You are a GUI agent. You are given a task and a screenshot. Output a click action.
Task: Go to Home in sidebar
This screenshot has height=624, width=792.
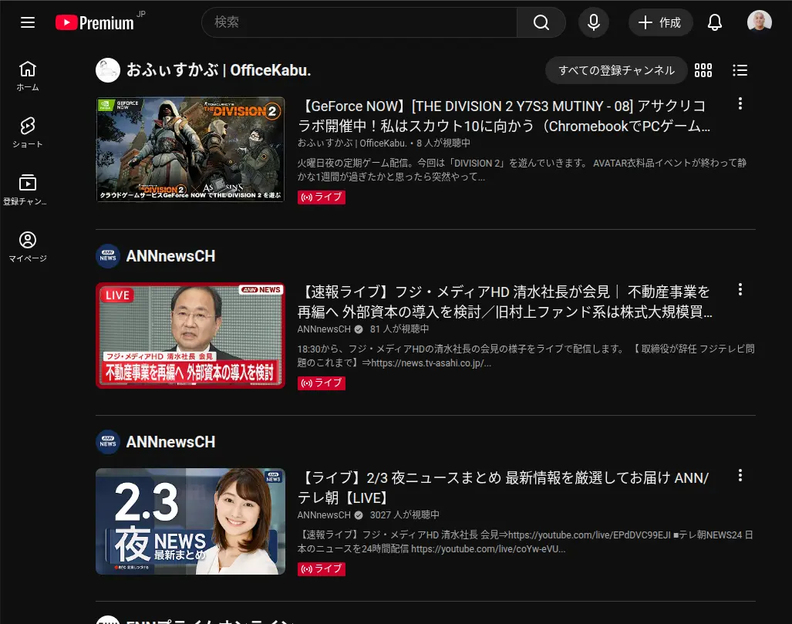coord(28,76)
